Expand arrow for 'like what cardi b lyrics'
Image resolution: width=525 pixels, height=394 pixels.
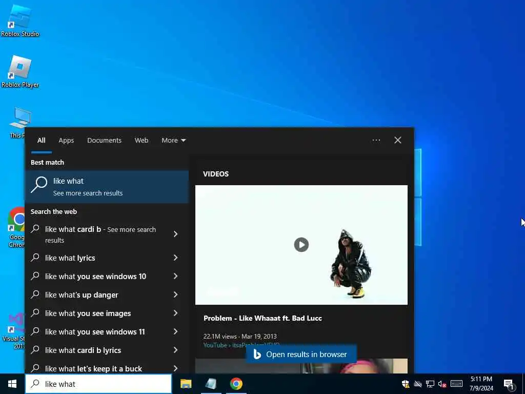coord(175,350)
